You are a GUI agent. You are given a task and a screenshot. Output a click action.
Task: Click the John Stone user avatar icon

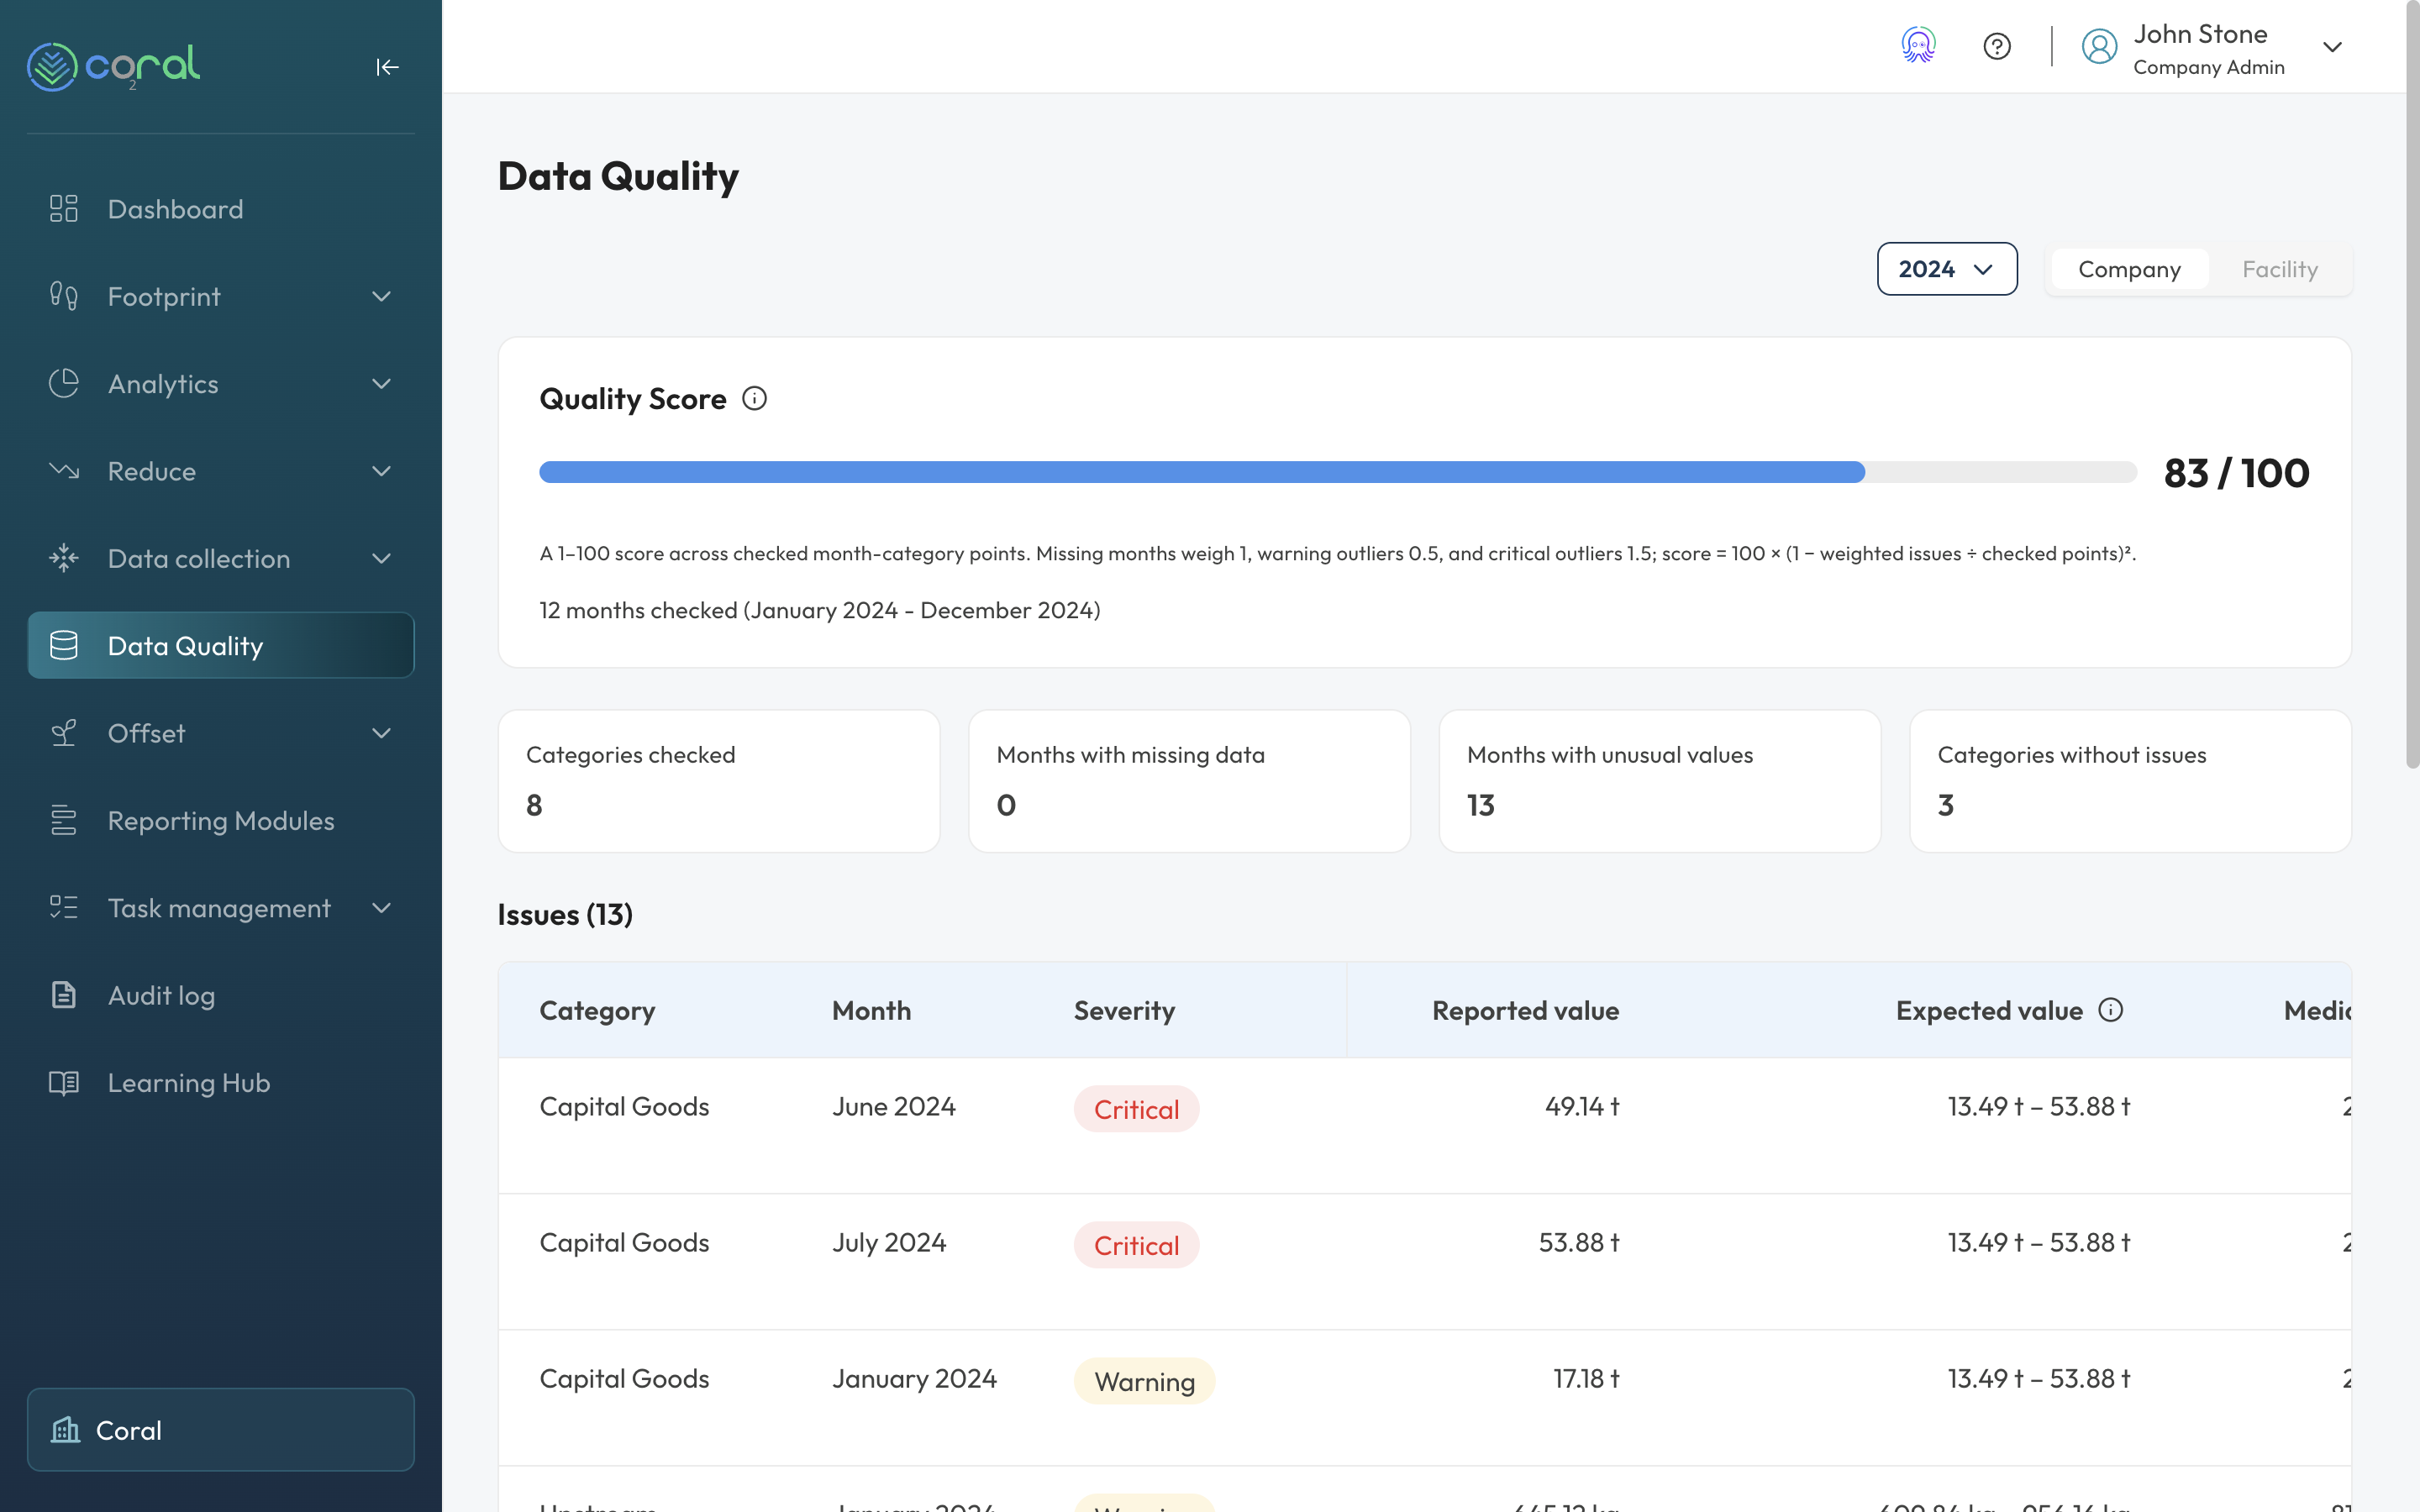point(2099,46)
